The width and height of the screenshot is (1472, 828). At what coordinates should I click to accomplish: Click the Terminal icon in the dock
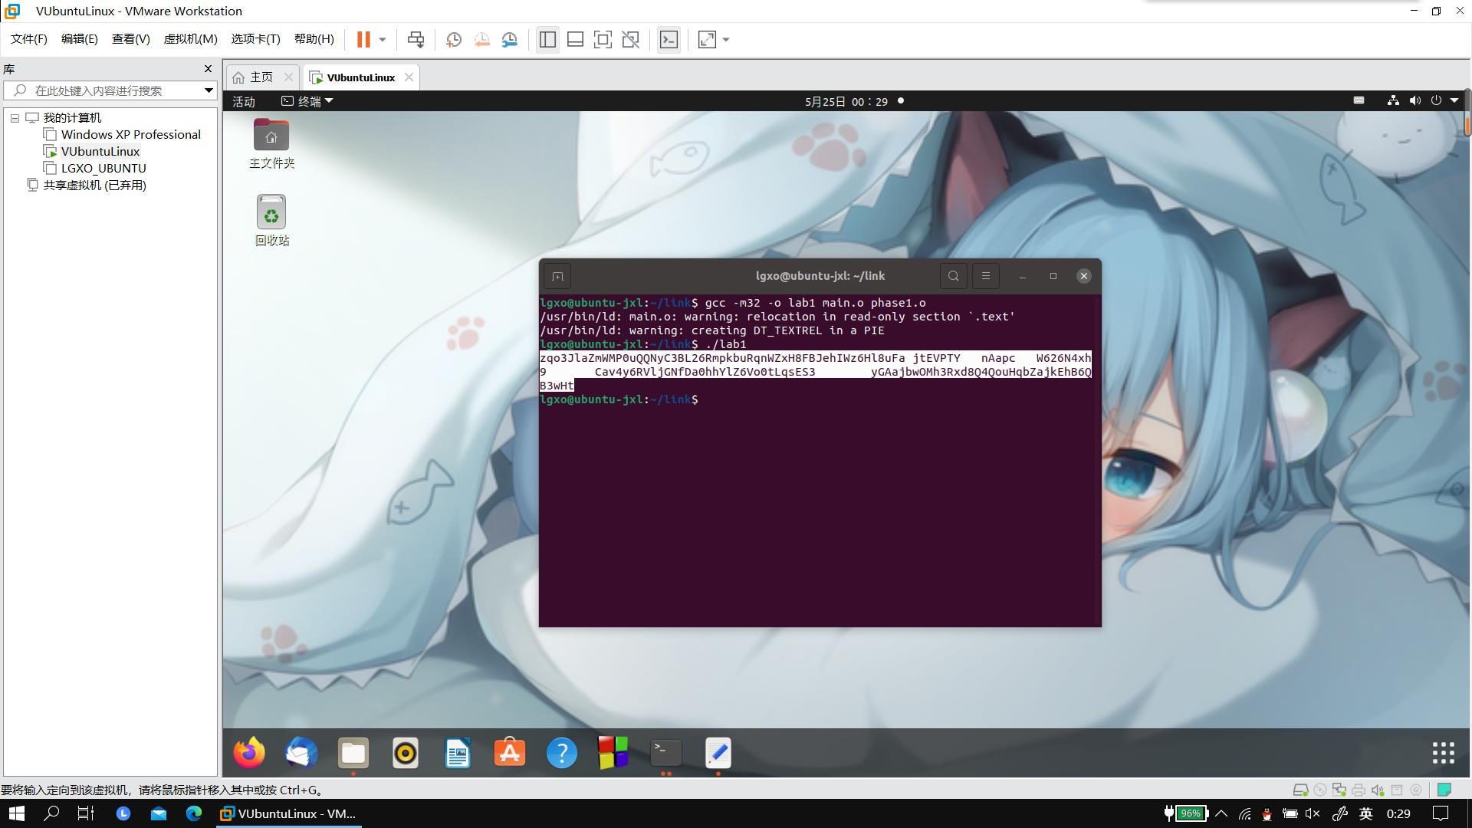[x=666, y=753]
